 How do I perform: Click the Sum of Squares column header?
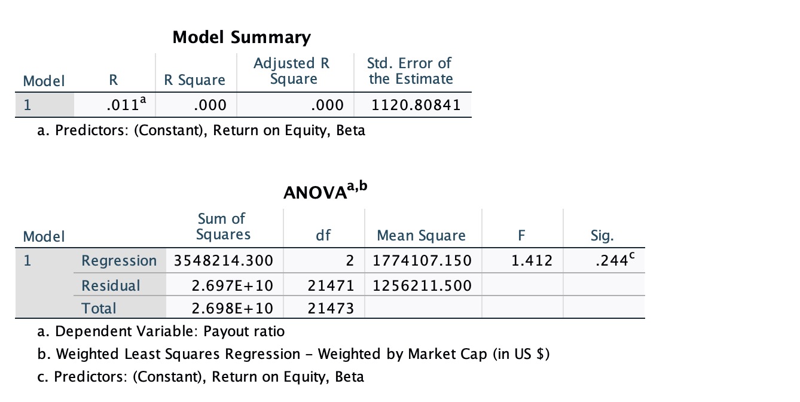[222, 227]
